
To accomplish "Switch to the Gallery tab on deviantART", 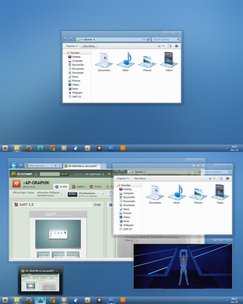I will pyautogui.click(x=80, y=187).
